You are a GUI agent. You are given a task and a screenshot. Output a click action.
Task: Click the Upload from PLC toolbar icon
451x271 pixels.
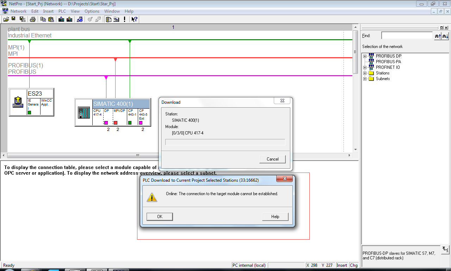(x=69, y=19)
